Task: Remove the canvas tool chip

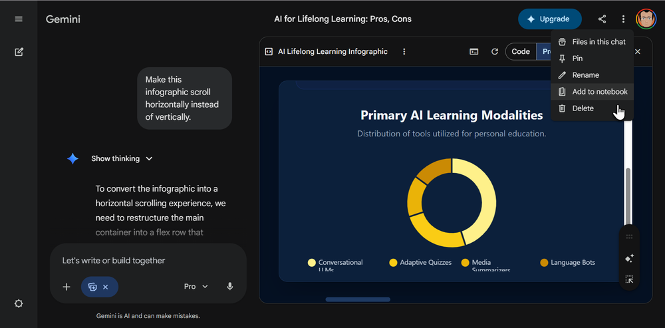Action: 106,287
